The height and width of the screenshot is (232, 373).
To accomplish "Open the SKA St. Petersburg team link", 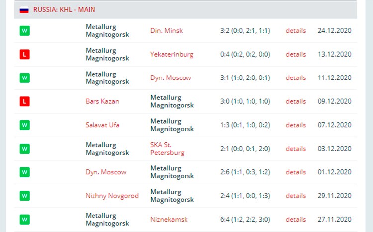I will coord(167,149).
